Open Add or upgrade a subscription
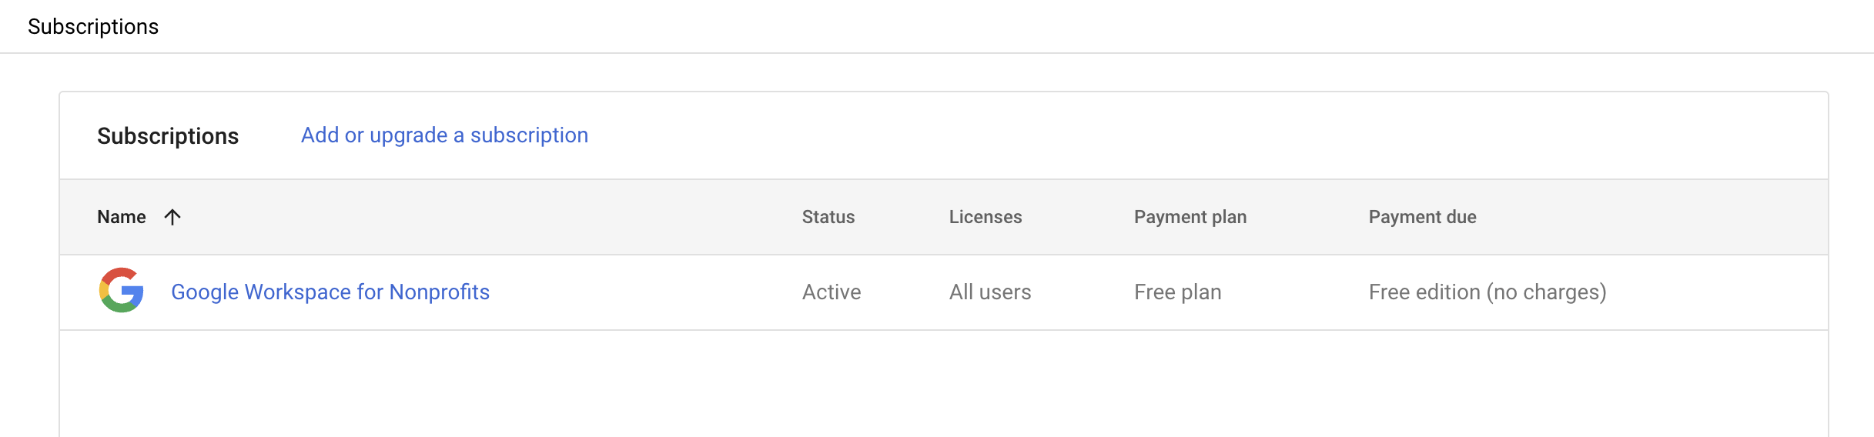Image resolution: width=1874 pixels, height=437 pixels. coord(444,135)
